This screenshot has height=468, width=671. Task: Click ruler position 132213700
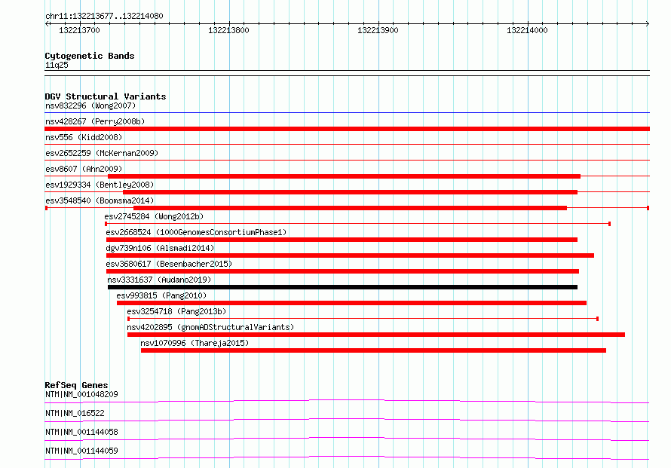coord(79,30)
